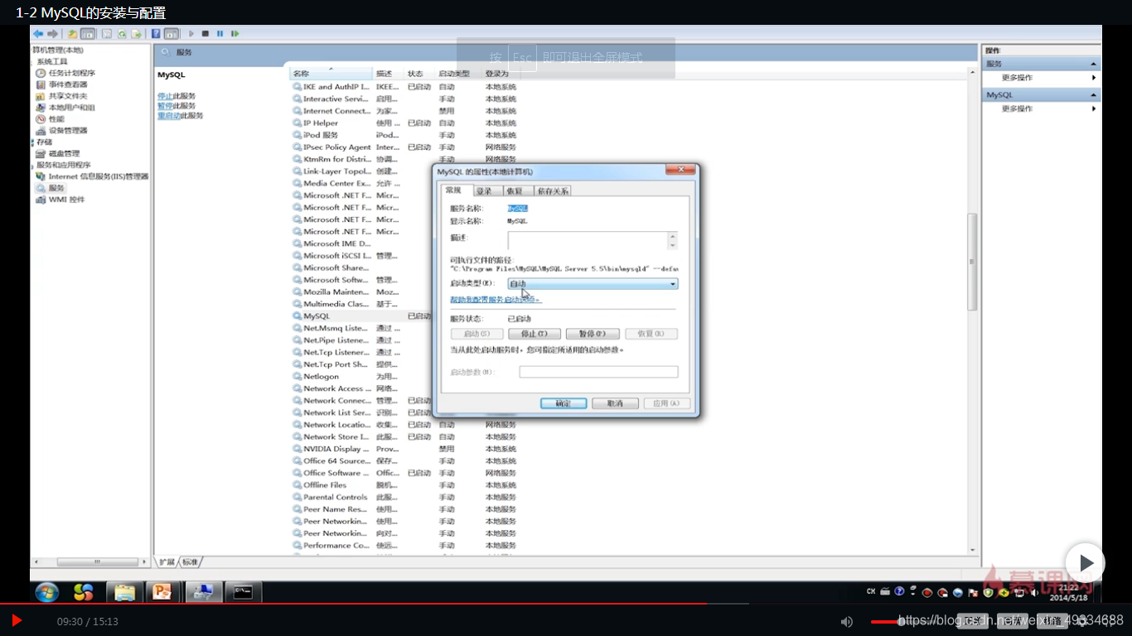
Task: Collapse the MySQL actions section
Action: 1094,95
